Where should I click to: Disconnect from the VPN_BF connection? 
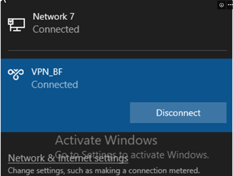(x=178, y=113)
